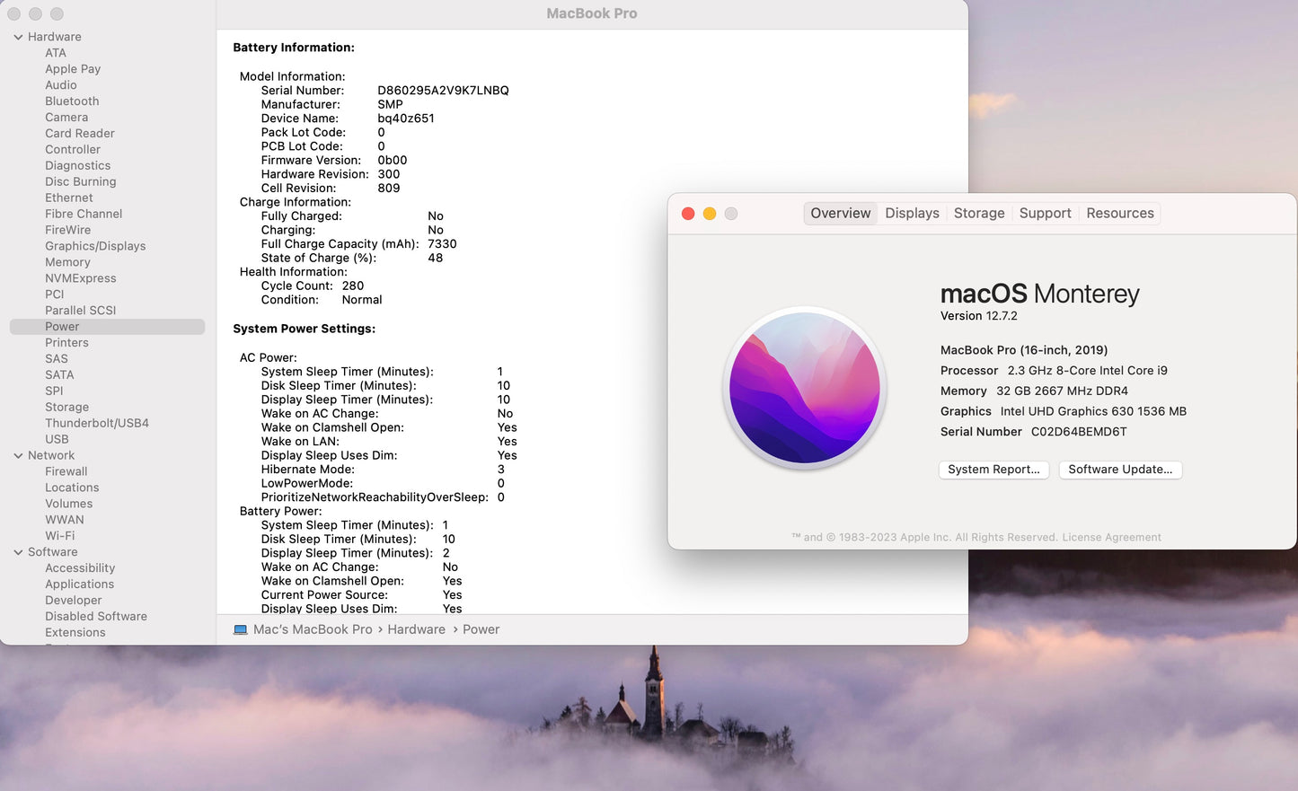Collapse the Hardware section in the sidebar
Viewport: 1298px width, 791px height.
[17, 36]
